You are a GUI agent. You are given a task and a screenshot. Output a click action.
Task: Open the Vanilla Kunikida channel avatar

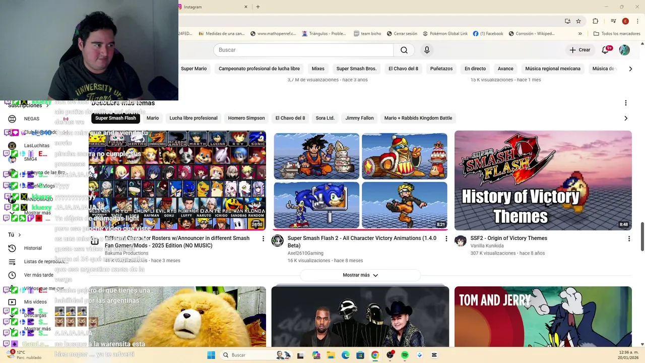point(461,240)
